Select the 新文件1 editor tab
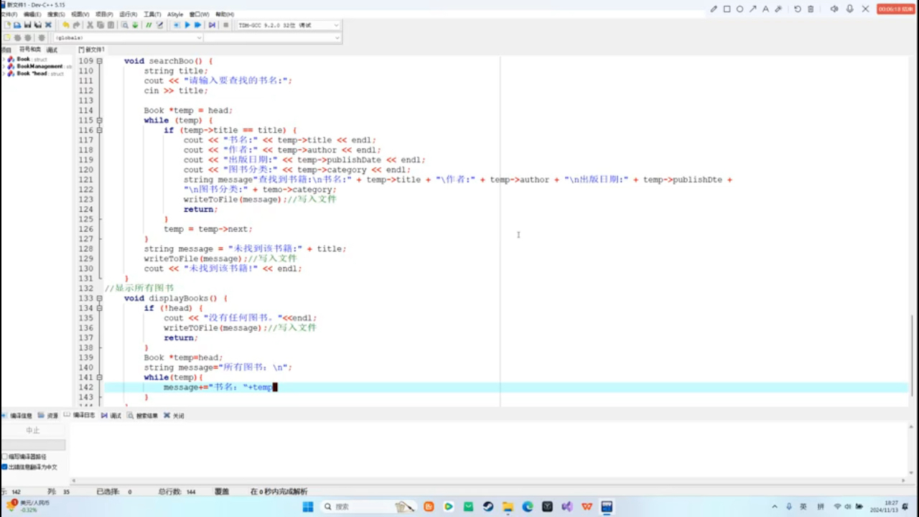The width and height of the screenshot is (919, 517). coord(92,50)
